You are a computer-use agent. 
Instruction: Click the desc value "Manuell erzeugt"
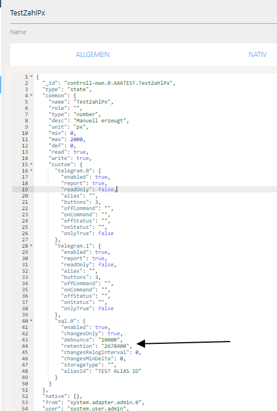[x=100, y=121]
